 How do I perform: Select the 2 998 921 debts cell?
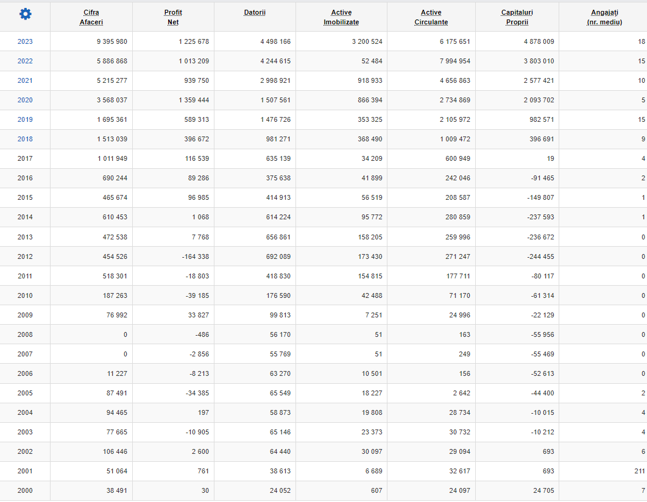point(255,80)
